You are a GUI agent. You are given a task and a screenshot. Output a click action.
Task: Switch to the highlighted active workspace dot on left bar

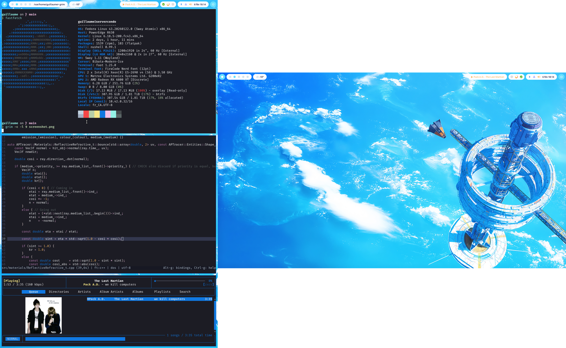pos(17,5)
